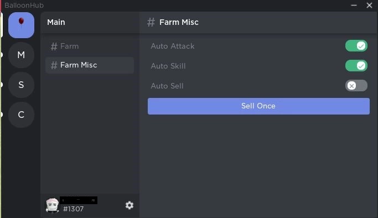The image size is (378, 218).
Task: Click the Farm Misc header hash icon
Action: point(151,22)
